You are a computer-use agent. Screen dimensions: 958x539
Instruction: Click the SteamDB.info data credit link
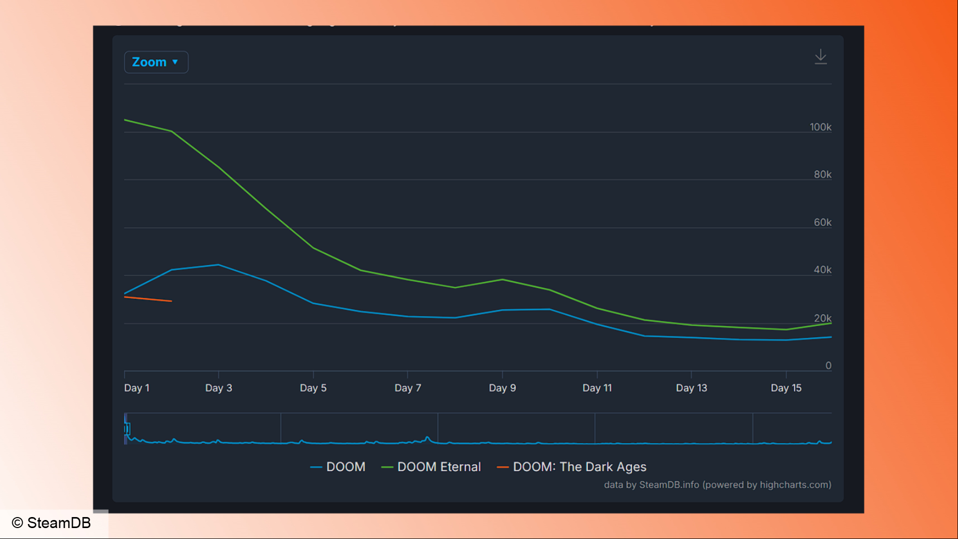[718, 485]
